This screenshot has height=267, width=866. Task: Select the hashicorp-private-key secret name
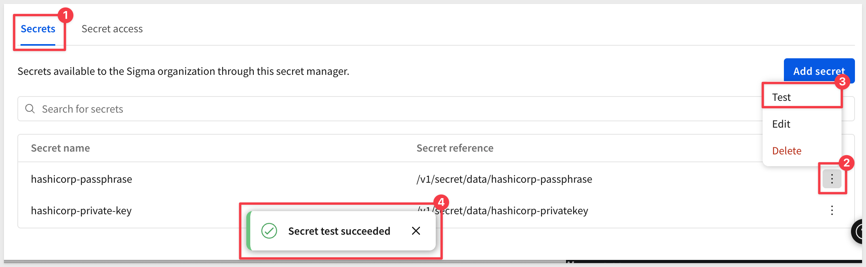coord(81,211)
